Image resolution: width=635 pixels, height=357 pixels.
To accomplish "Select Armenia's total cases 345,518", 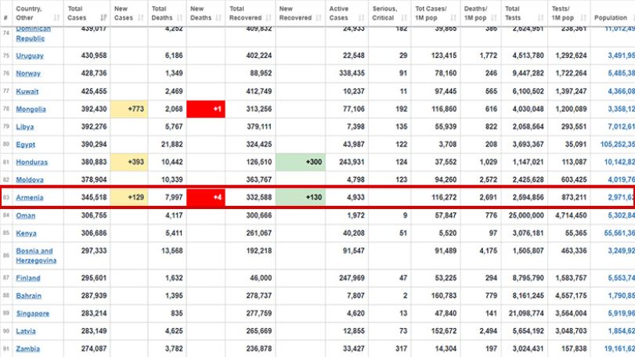I will point(94,197).
